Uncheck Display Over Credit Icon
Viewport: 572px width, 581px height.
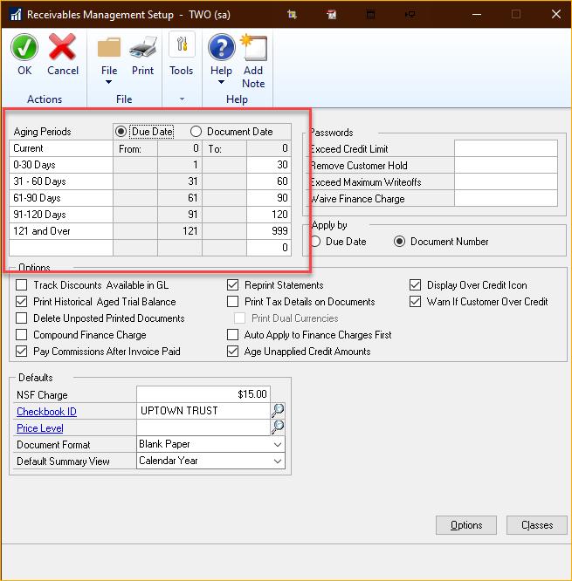(415, 285)
